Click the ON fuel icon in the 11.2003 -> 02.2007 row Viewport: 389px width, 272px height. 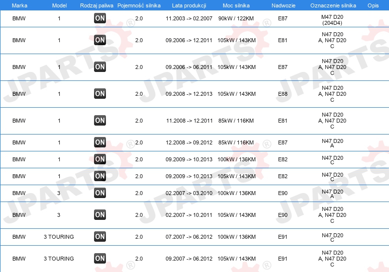100,18
